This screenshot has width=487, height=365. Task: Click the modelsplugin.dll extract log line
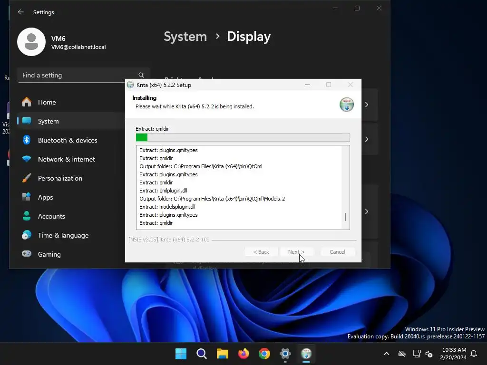click(167, 207)
